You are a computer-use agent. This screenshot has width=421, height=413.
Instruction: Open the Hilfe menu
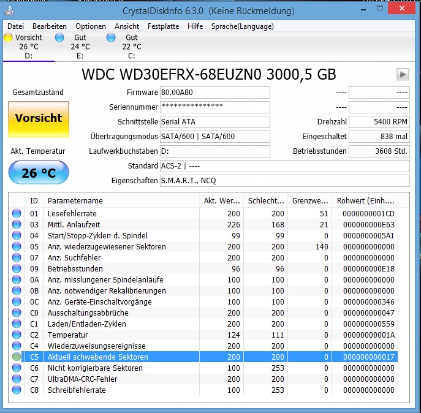[x=195, y=26]
